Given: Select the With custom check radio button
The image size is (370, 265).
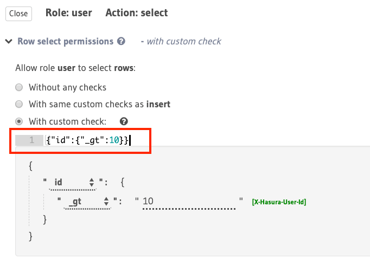Looking at the screenshot, I should click(x=19, y=121).
